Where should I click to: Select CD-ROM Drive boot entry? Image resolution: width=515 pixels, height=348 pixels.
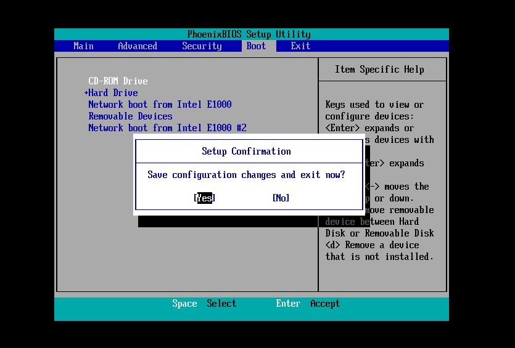[x=118, y=81]
